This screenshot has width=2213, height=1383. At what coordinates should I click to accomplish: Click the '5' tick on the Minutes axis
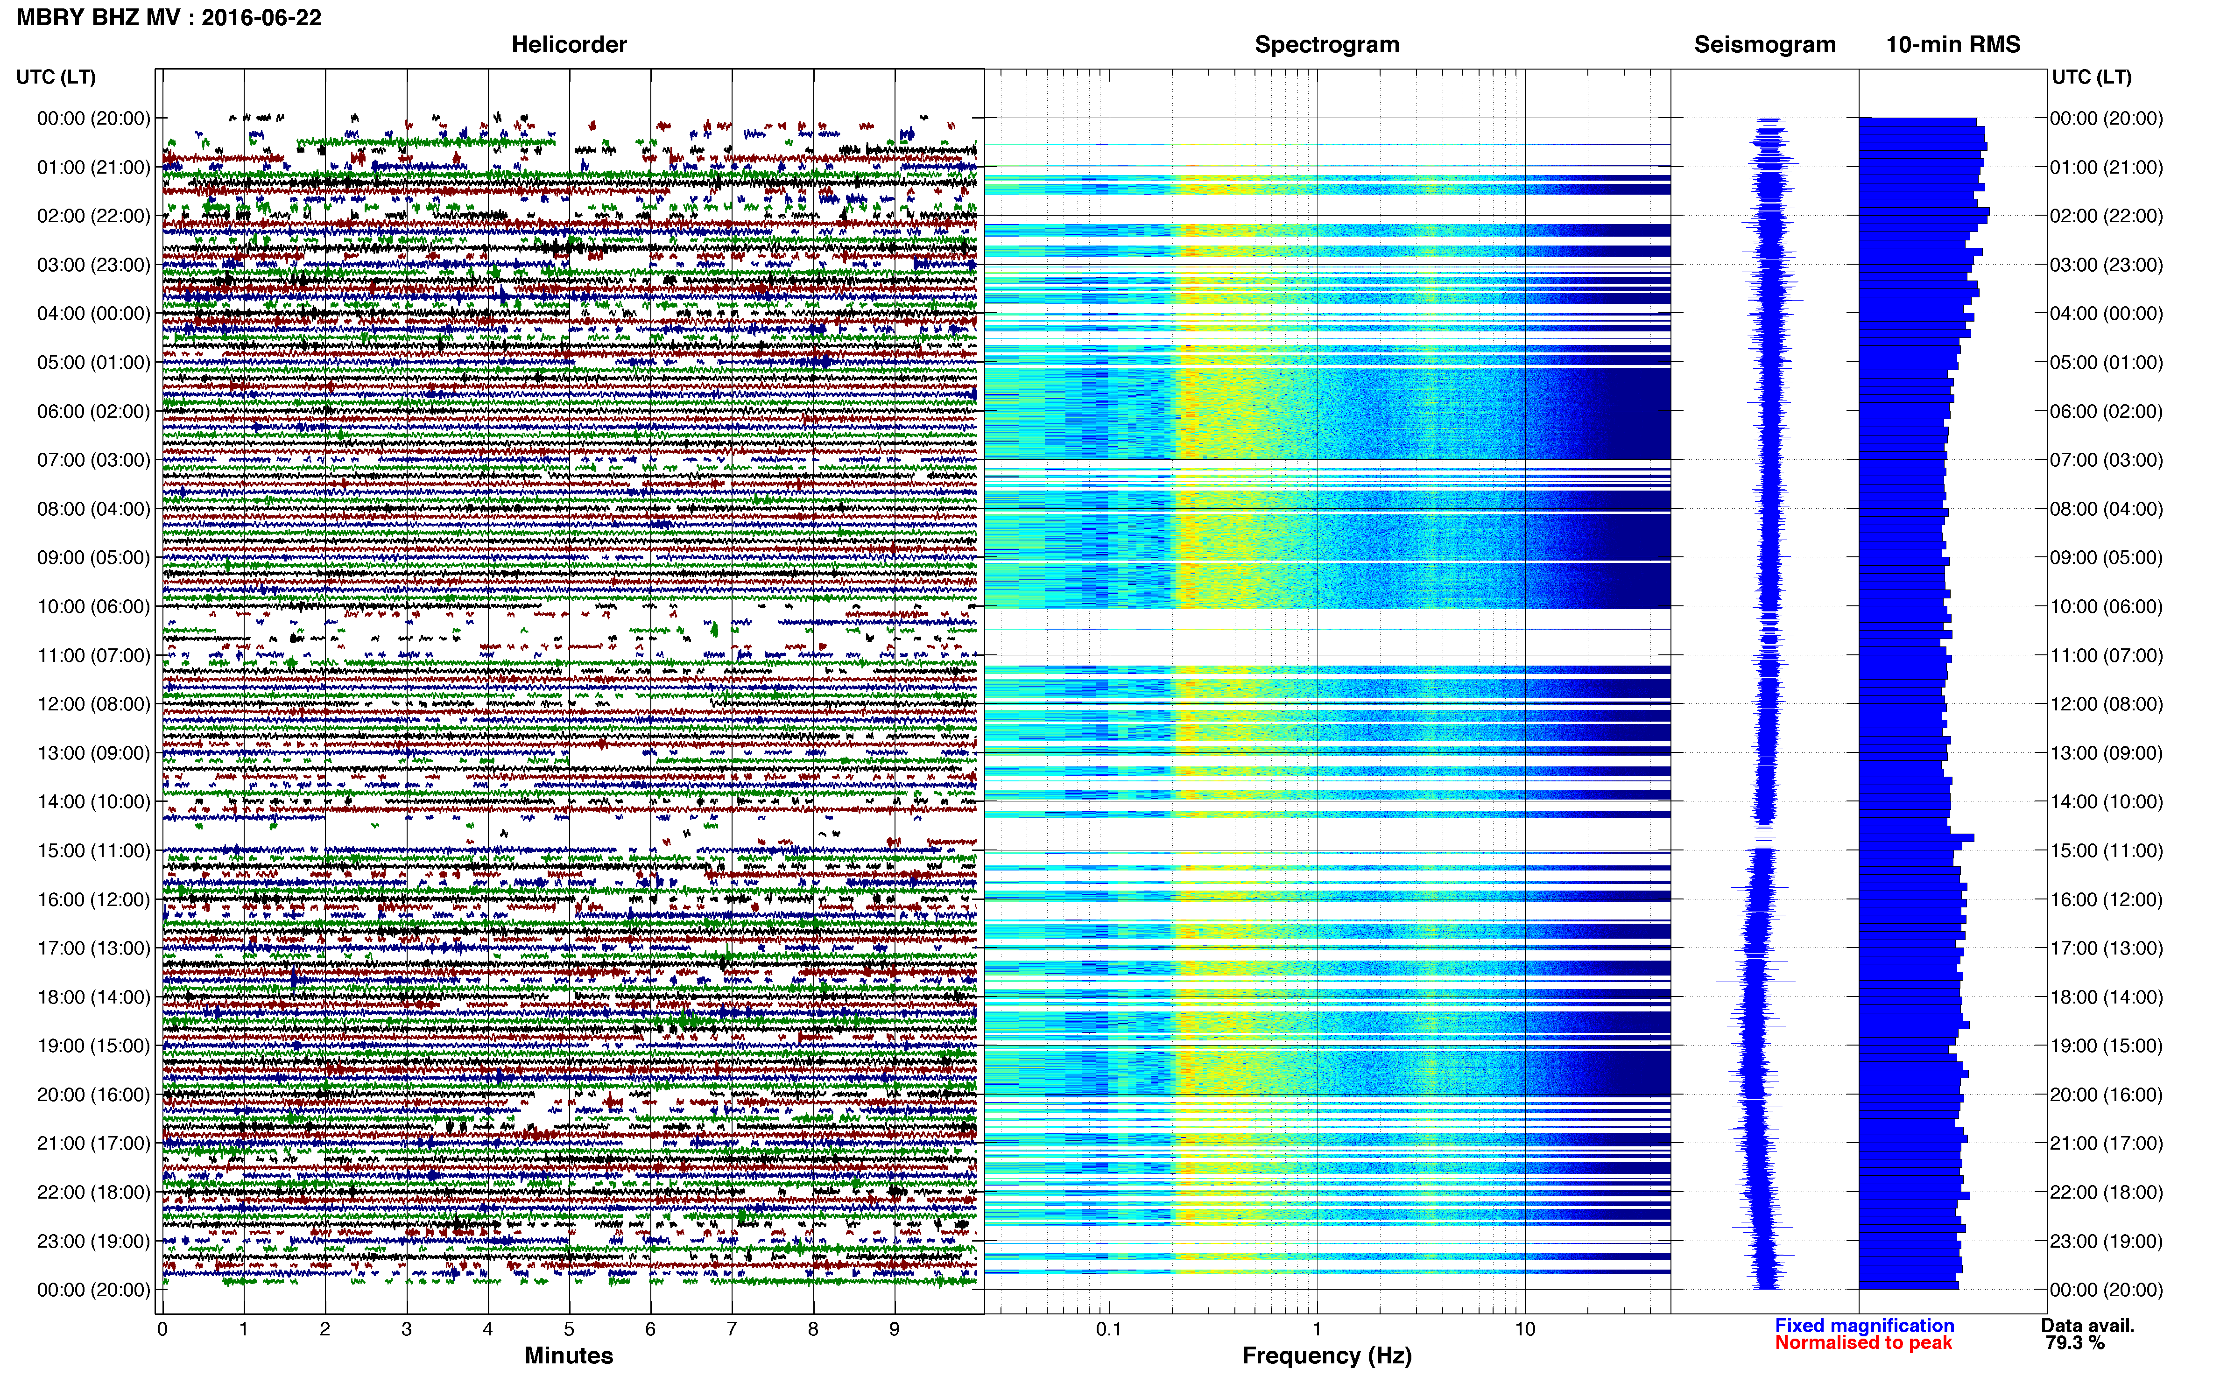point(569,1329)
